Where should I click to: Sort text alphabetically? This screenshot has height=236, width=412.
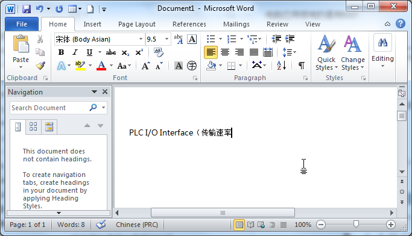pyautogui.click(x=282, y=65)
